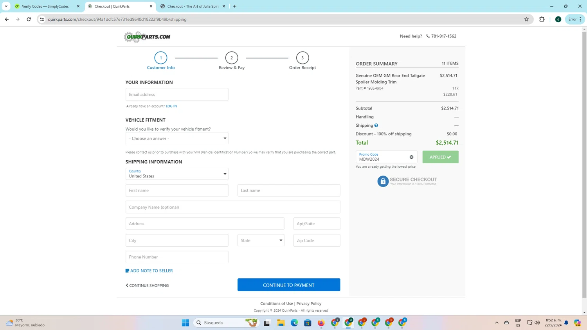
Task: Click the First name field
Action: pos(177,190)
